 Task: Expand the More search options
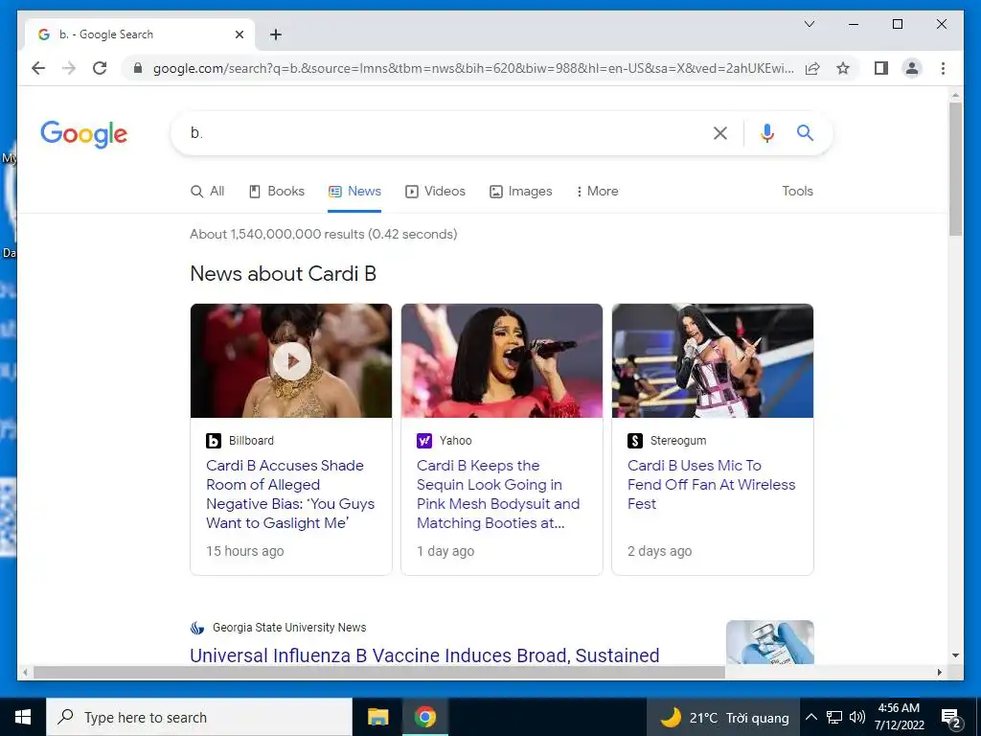[x=597, y=191]
